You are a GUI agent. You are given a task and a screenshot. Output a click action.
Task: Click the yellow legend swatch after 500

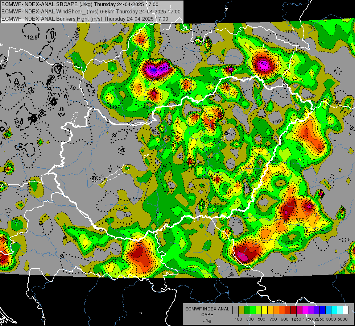coord(264,310)
